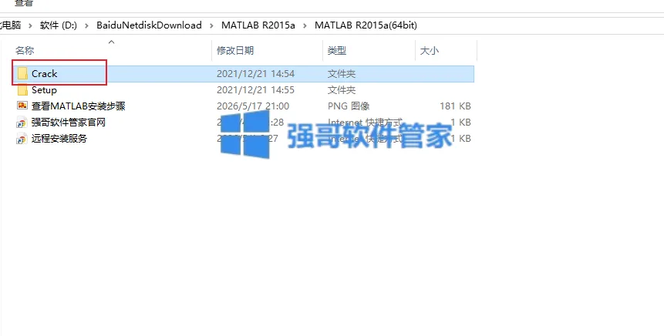Viewport: 664px width, 336px height.
Task: Expand chevron before 软件 (D:) breadcrumb
Action: coord(30,25)
